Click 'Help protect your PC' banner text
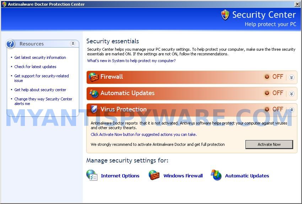 tap(270, 24)
